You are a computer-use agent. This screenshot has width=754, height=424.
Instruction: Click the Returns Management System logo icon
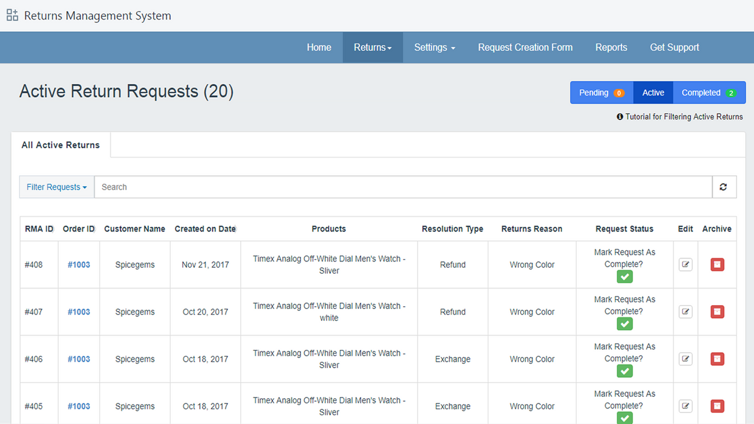tap(12, 15)
